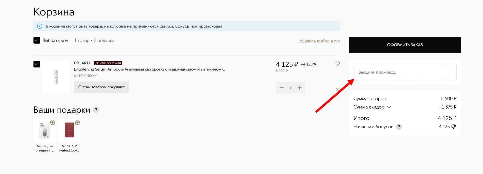Click the 1 товар • 2 подарка text
Viewport: 483px width, 174px height.
(94, 40)
